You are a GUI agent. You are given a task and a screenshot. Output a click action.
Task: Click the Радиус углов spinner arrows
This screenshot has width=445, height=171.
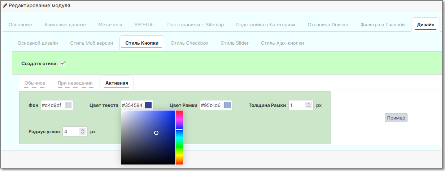pyautogui.click(x=82, y=131)
